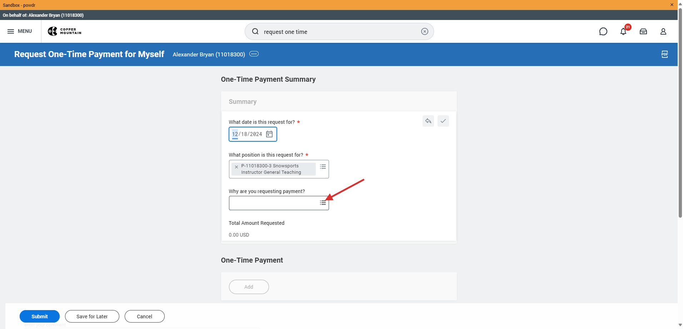Open the date picker calendar icon
This screenshot has height=329, width=683.
point(269,134)
